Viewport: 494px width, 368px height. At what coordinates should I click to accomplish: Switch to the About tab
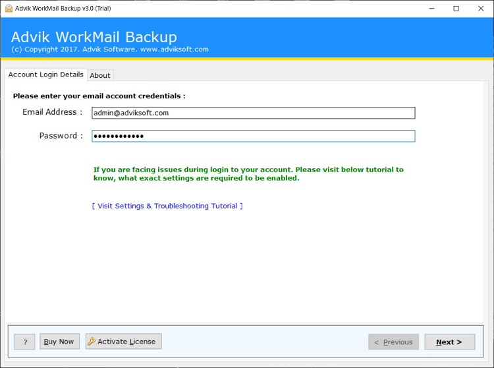(100, 75)
